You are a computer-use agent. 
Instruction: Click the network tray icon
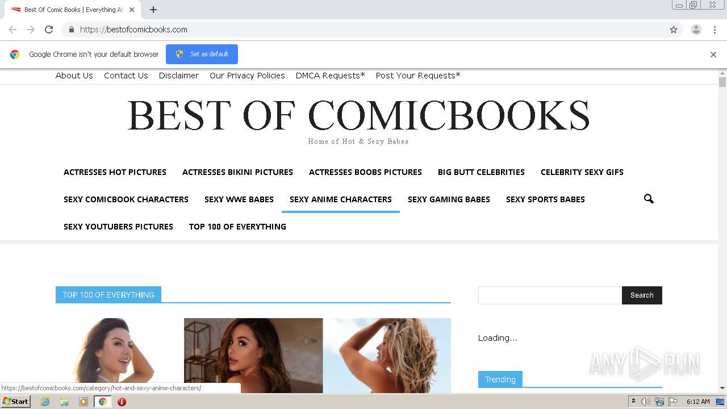coord(659,402)
